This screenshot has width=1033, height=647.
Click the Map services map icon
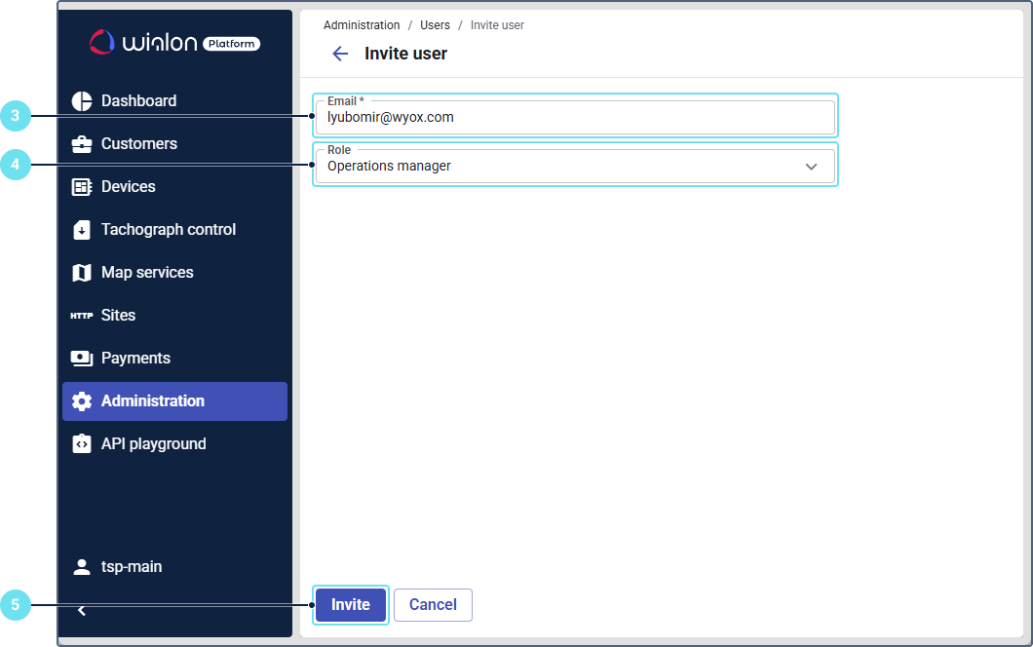coord(82,273)
